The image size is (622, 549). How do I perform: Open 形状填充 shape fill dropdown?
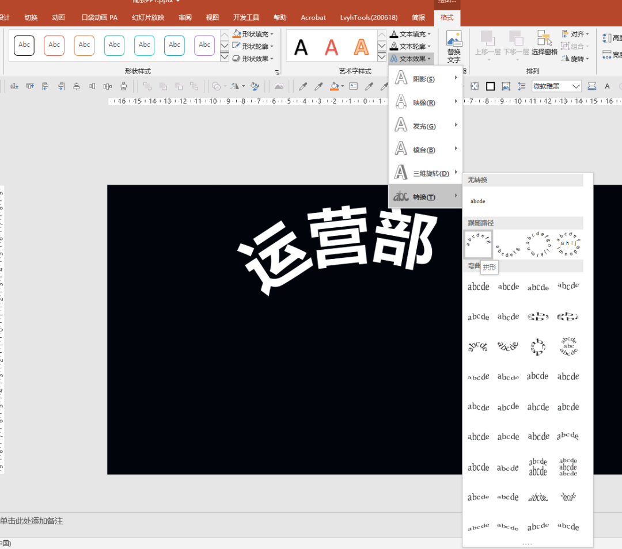[x=253, y=34]
